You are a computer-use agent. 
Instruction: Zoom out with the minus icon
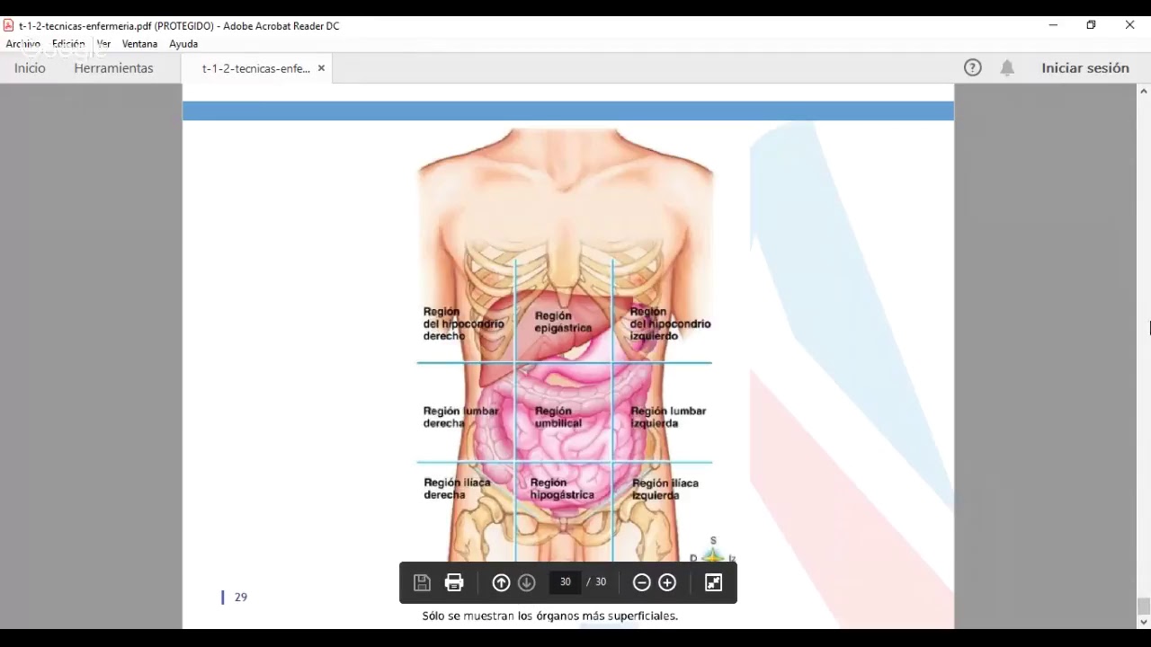pos(641,582)
